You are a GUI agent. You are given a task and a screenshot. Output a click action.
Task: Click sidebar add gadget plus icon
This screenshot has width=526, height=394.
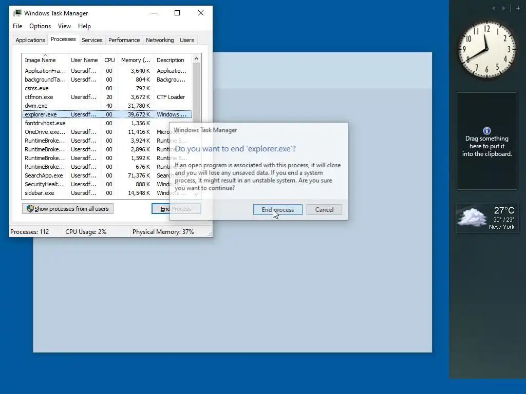(x=518, y=8)
